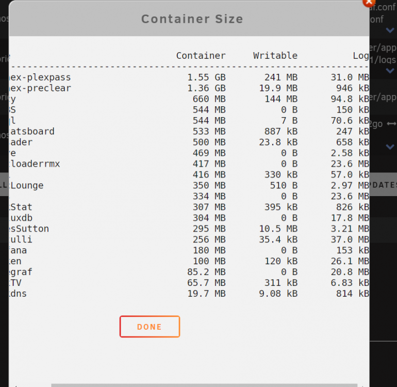Click the '2.58 kB' log size value
This screenshot has width=397, height=387.
(x=350, y=153)
